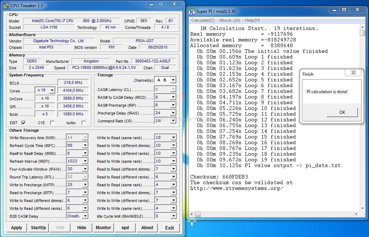Expand the Refresh Interval (tREFI) dropdown

[x=85, y=161]
